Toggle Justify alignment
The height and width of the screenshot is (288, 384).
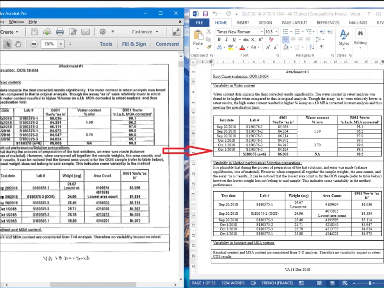pos(308,39)
